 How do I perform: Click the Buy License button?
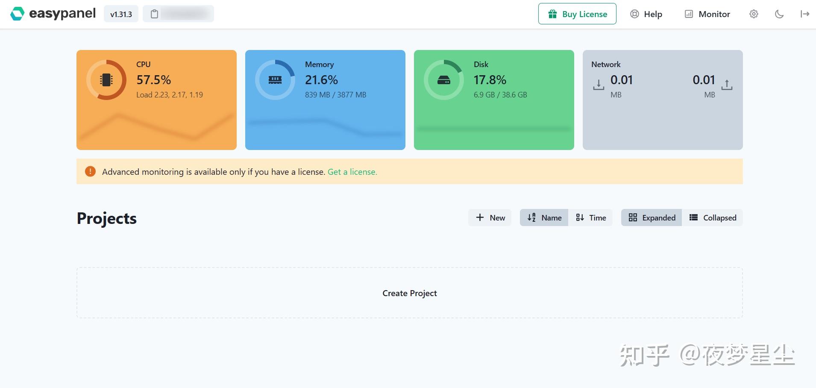[577, 14]
